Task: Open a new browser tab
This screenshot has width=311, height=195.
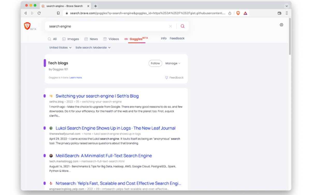Action: pos(95,6)
